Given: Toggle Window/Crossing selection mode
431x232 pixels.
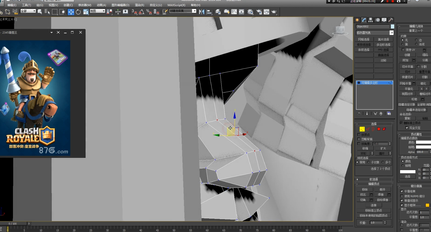Looking at the screenshot, I should point(62,12).
